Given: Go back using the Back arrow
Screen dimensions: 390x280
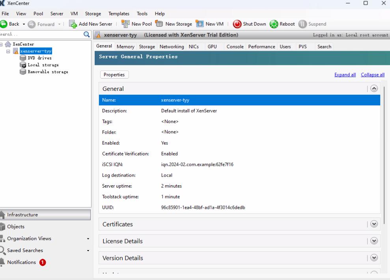Looking at the screenshot, I should (x=4, y=24).
